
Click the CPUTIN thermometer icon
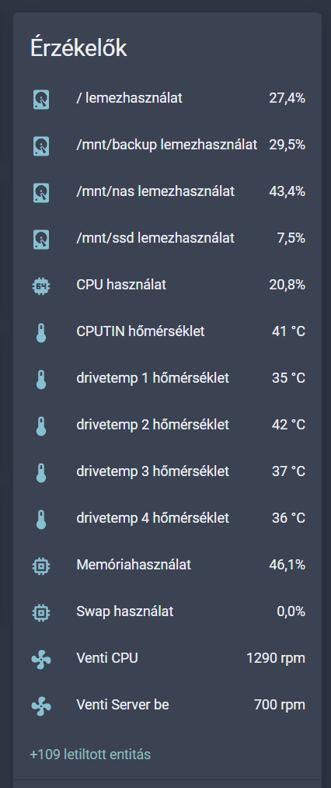(41, 332)
